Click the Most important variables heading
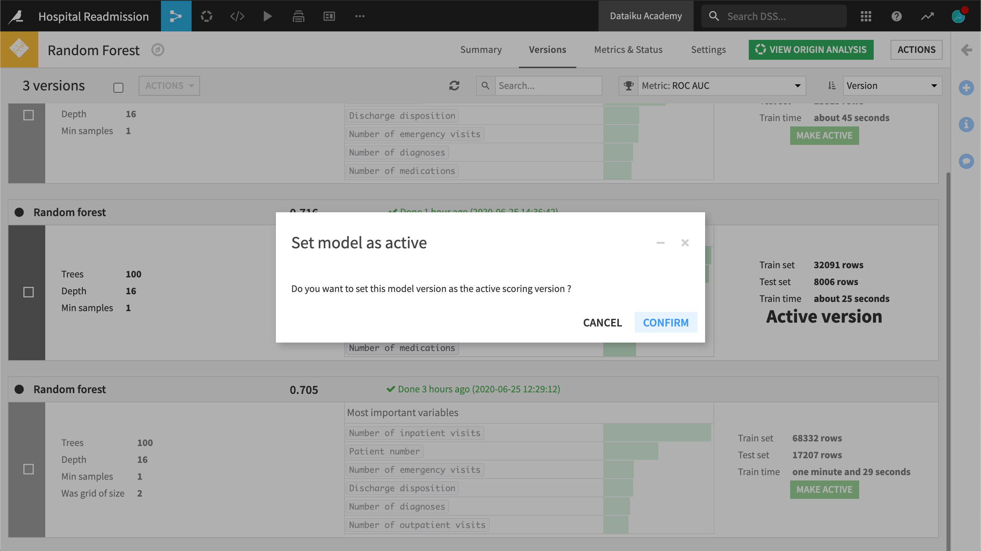The width and height of the screenshot is (981, 551). click(x=403, y=413)
